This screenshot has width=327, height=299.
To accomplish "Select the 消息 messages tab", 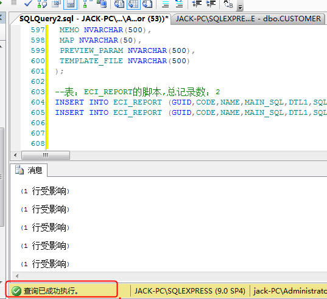I will point(29,170).
